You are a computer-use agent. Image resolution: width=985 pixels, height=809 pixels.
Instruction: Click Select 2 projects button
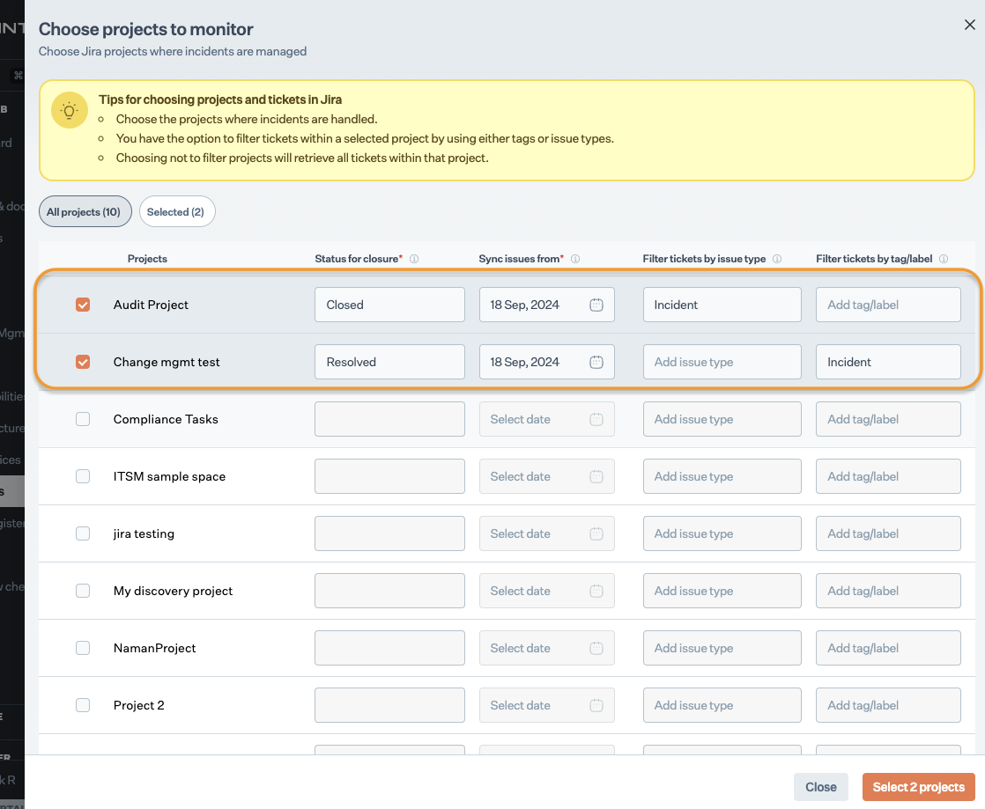(918, 787)
